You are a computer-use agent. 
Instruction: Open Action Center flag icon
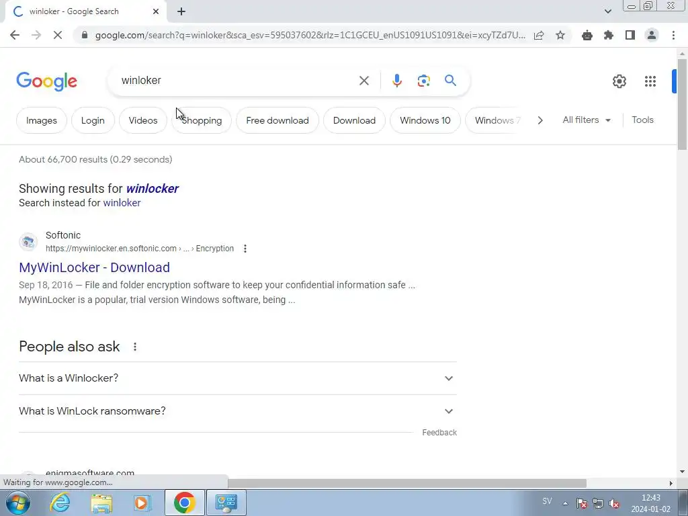582,503
